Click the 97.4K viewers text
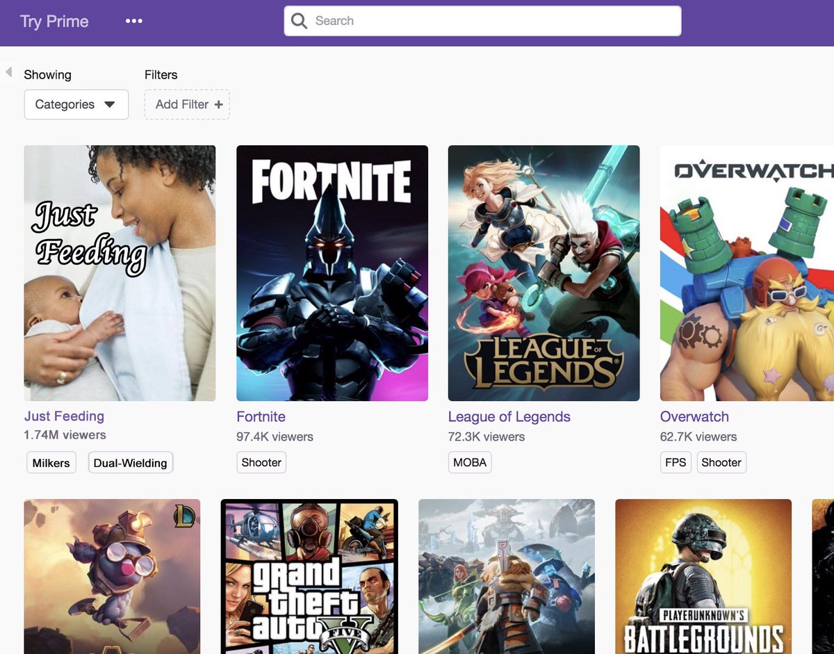This screenshot has height=654, width=834. [x=275, y=437]
